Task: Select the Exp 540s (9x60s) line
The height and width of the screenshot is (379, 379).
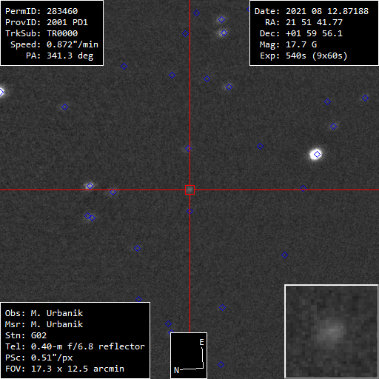Action: pyautogui.click(x=303, y=56)
